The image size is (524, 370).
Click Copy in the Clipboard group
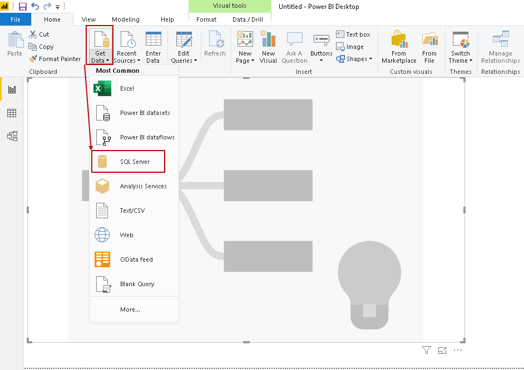(x=41, y=47)
